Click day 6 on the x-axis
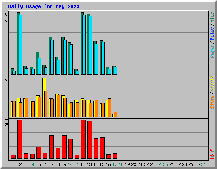 [x=46, y=164]
